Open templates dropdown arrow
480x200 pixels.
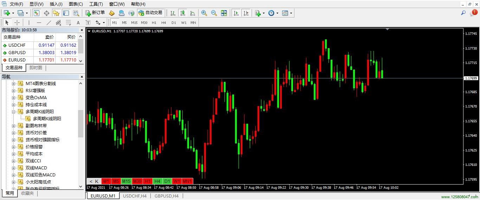[x=291, y=13]
